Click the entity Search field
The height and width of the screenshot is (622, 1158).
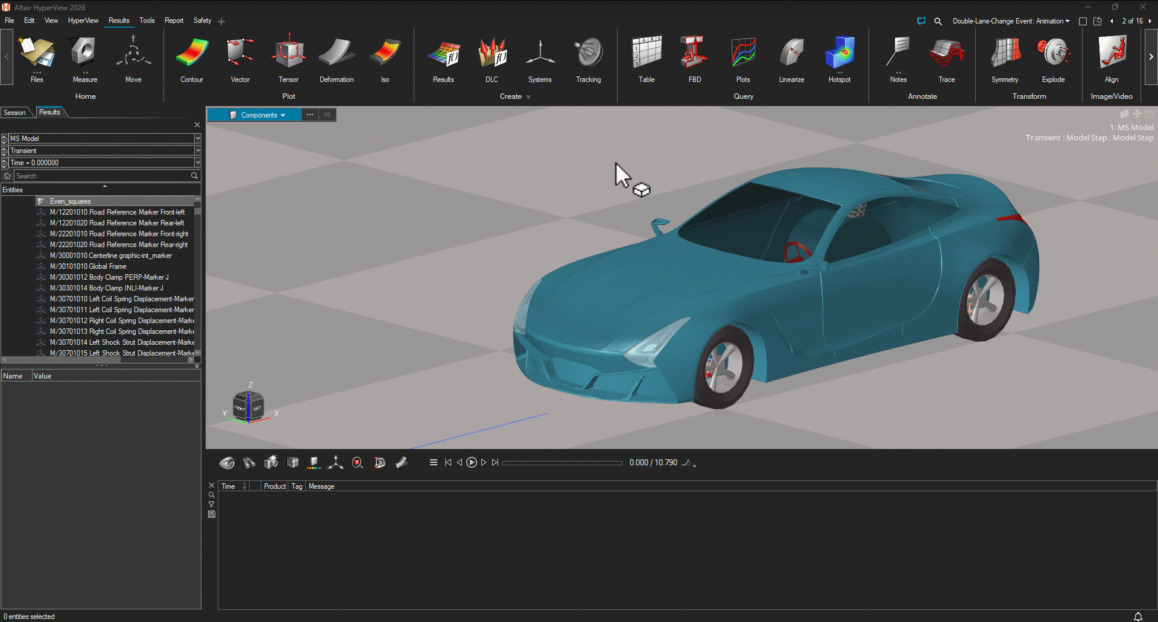(103, 176)
